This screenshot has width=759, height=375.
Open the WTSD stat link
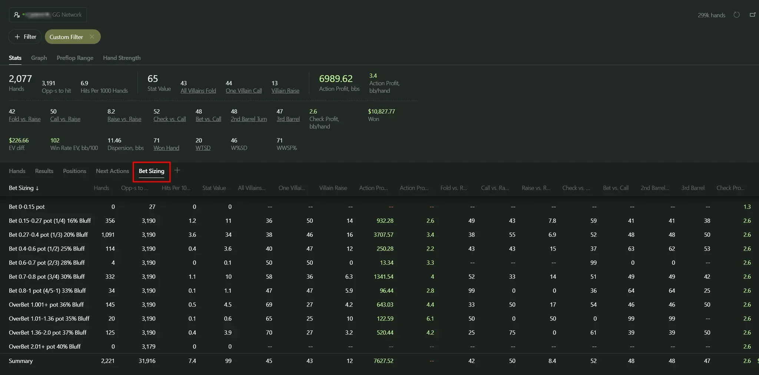[x=203, y=148]
